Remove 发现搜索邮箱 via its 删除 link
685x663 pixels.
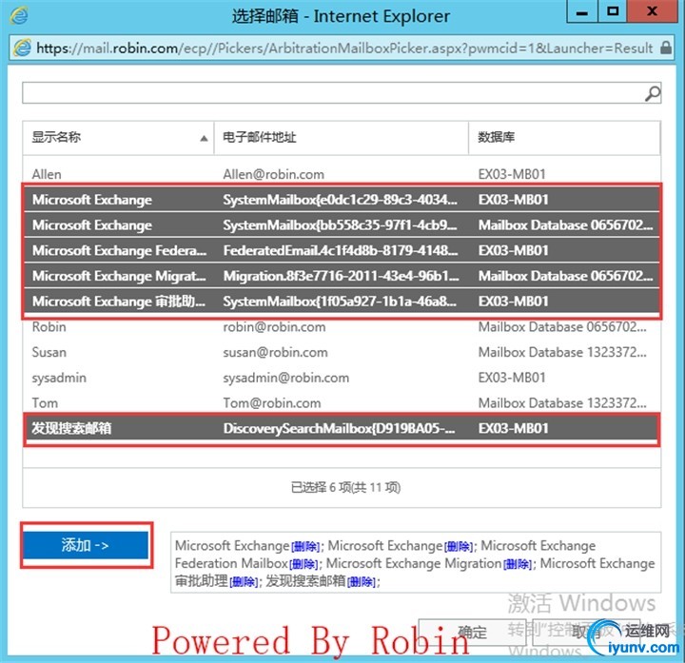pos(362,582)
